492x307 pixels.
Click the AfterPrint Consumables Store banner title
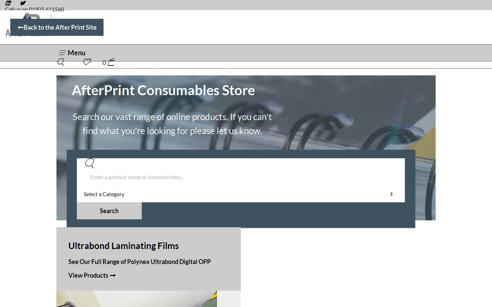click(163, 90)
